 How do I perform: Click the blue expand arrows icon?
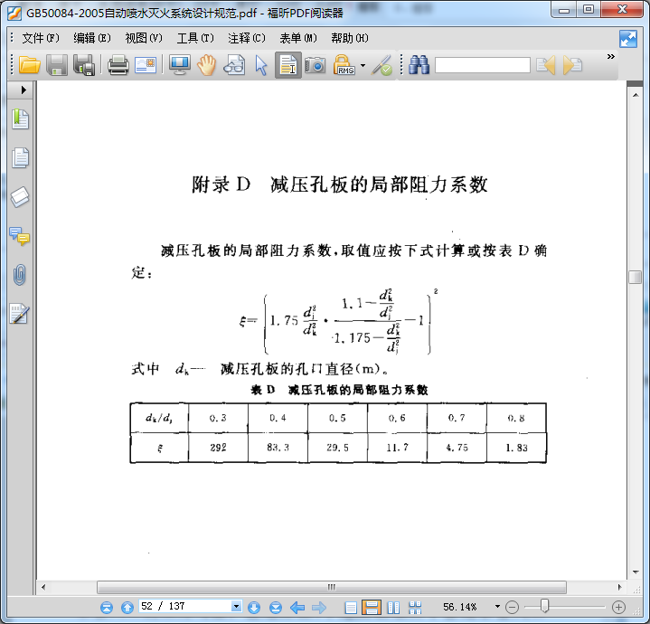pos(628,39)
